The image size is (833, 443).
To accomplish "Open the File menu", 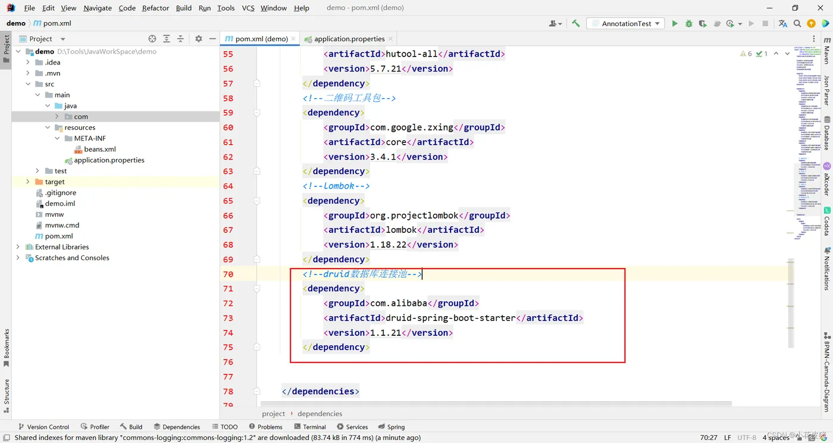I will pos(30,8).
